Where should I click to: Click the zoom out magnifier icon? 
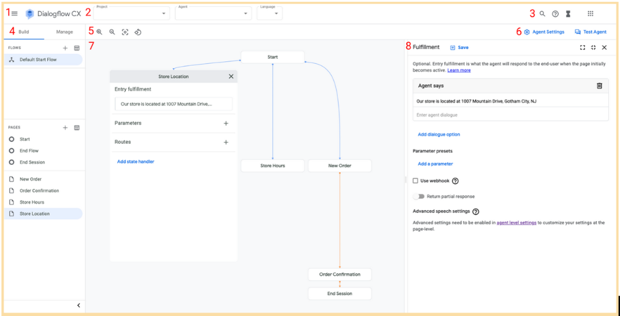112,32
